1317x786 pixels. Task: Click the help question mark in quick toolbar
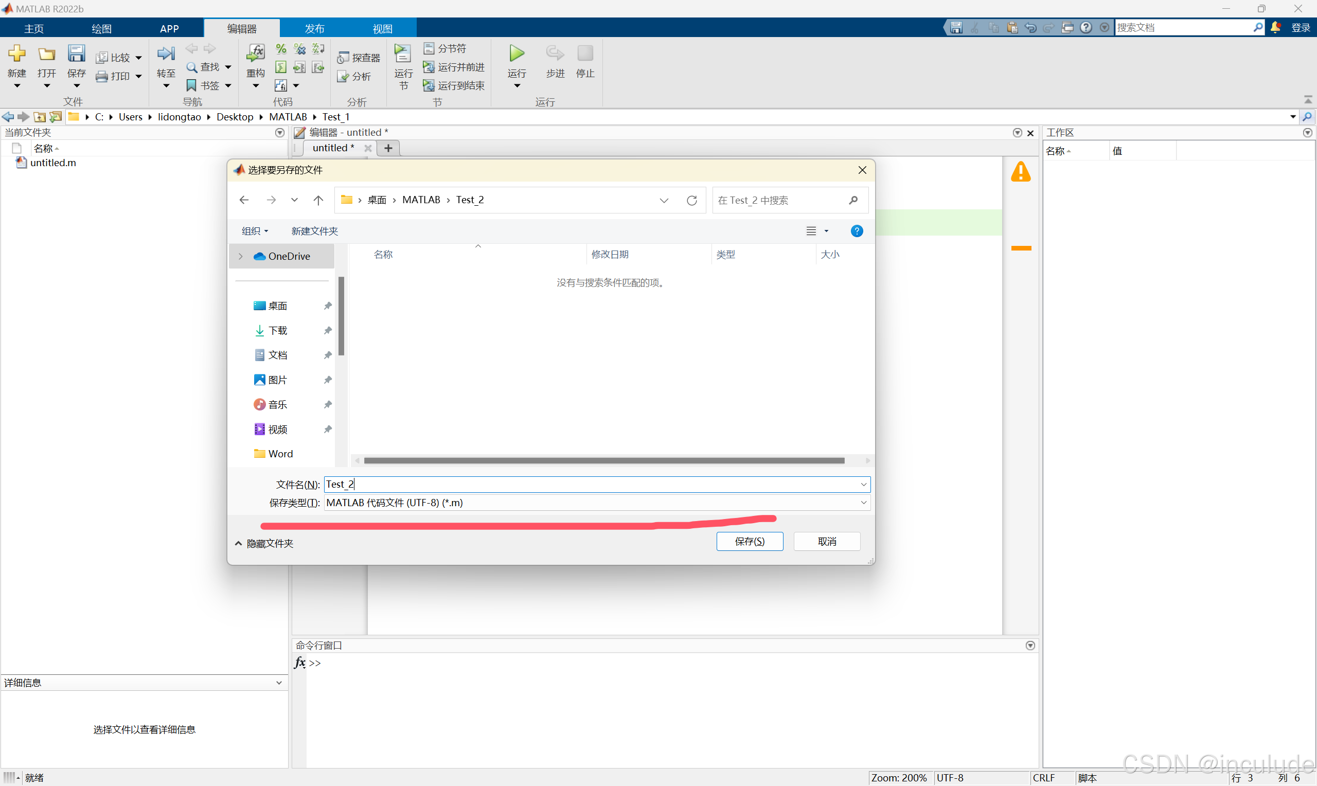coord(1086,27)
